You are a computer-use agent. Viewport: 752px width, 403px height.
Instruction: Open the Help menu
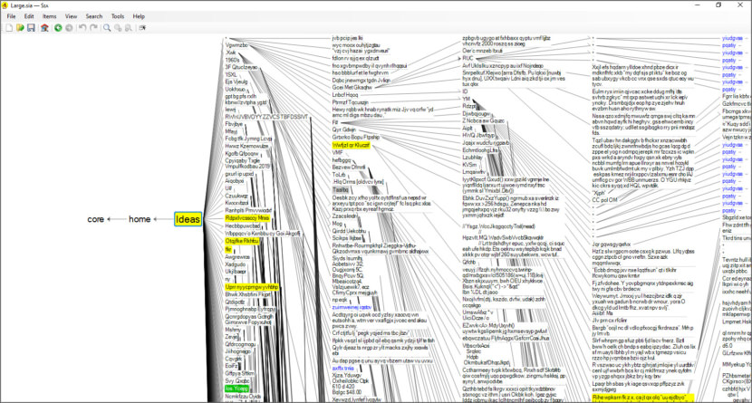click(x=139, y=16)
